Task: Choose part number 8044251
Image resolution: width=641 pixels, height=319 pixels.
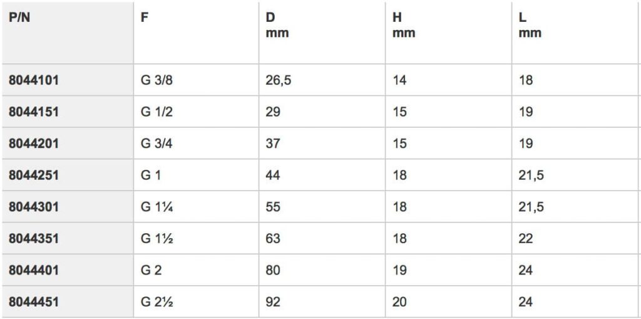Action: pyautogui.click(x=34, y=175)
